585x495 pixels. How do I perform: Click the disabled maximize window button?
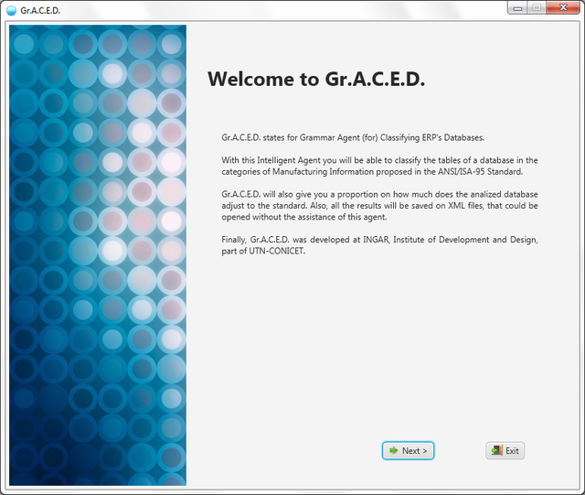tap(537, 8)
